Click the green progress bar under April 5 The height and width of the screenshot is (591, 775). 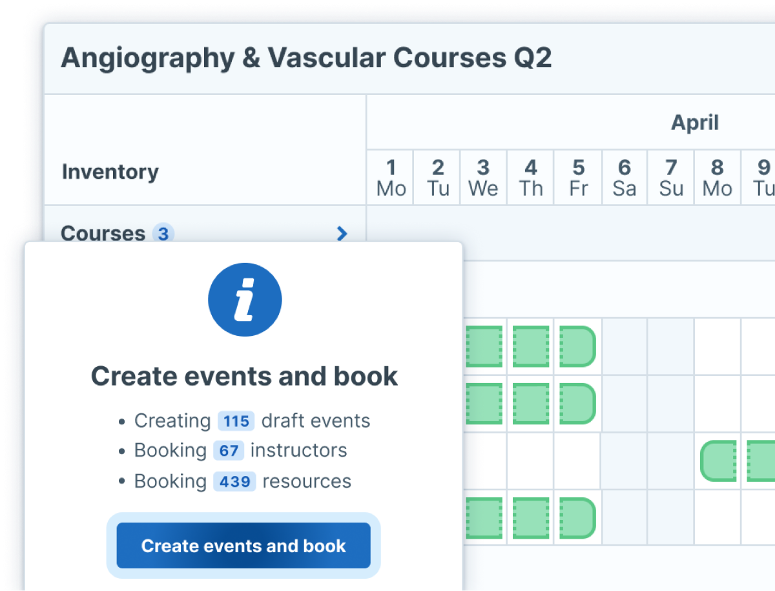point(577,346)
